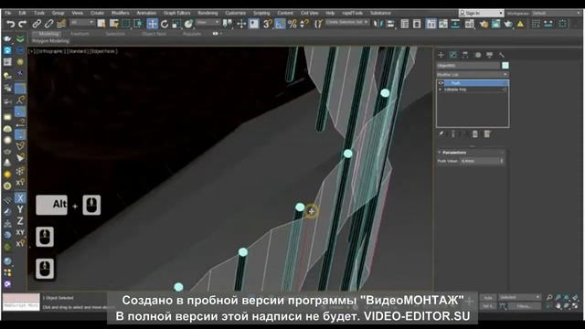Toggle Window/Crossing selection mode
This screenshot has width=585, height=329.
tap(138, 25)
